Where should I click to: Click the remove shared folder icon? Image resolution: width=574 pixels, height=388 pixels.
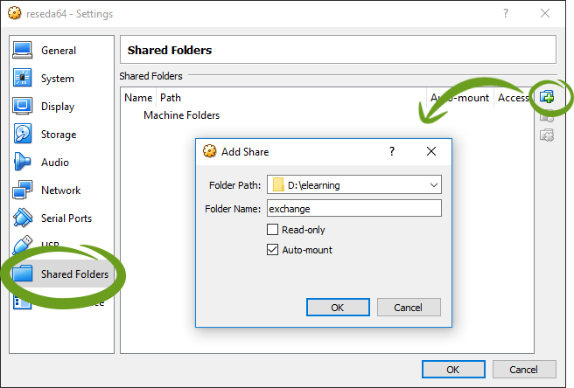click(547, 135)
